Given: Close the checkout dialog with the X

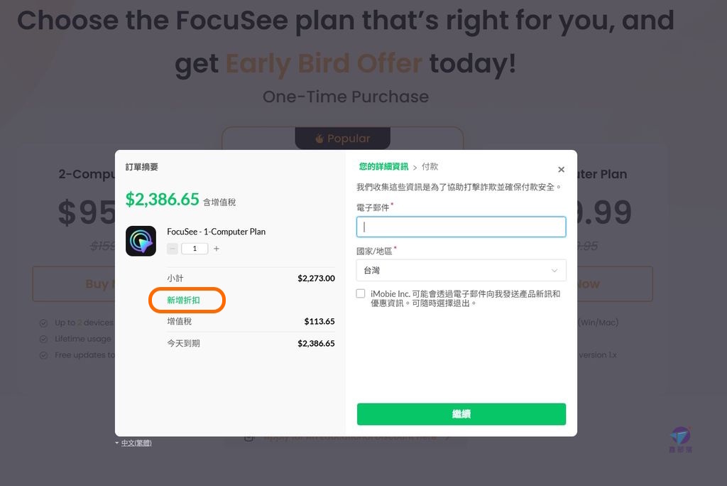Looking at the screenshot, I should [x=561, y=169].
